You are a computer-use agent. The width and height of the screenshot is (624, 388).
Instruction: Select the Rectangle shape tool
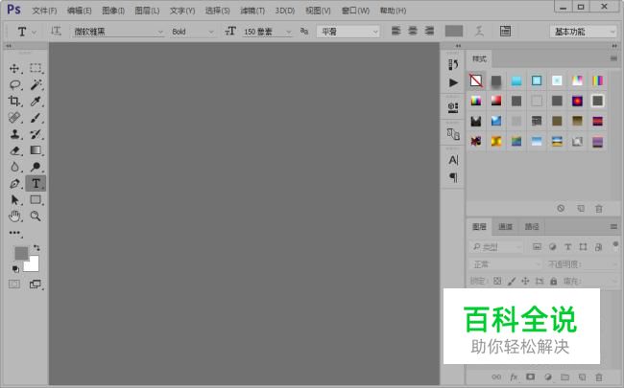(36, 200)
